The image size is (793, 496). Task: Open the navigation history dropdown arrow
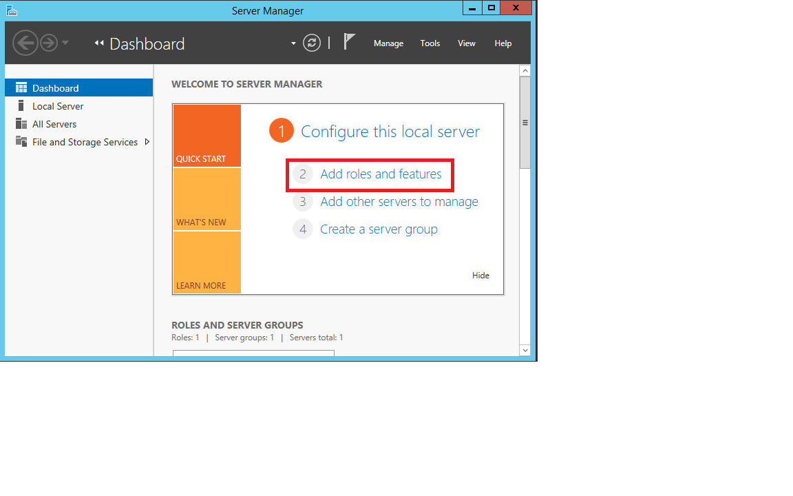(x=65, y=43)
